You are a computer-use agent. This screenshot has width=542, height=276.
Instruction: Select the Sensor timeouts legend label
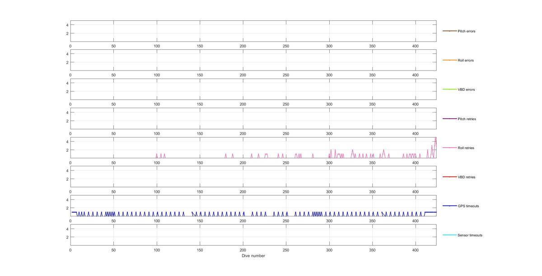click(470, 235)
